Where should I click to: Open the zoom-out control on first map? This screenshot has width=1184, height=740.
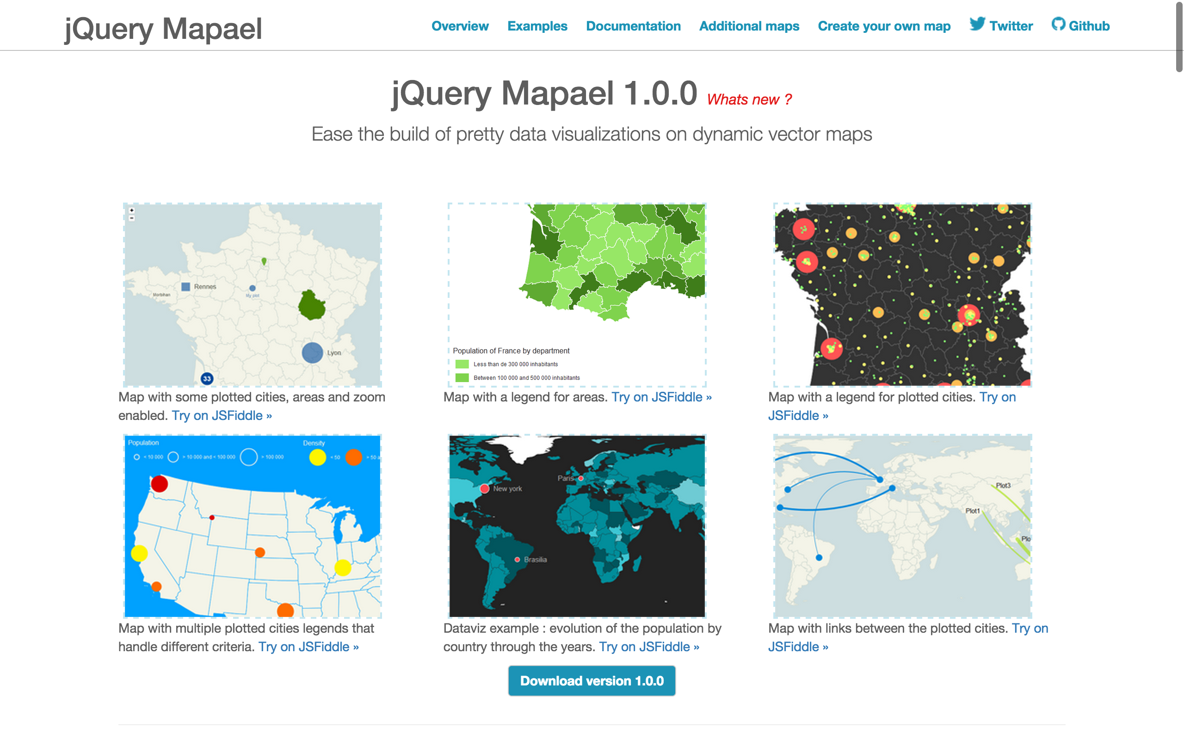(x=131, y=218)
